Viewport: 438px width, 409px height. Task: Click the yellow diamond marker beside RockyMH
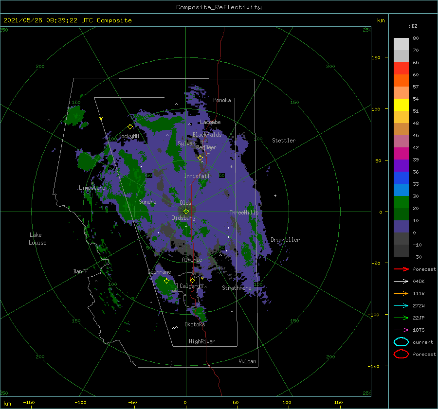(x=130, y=127)
